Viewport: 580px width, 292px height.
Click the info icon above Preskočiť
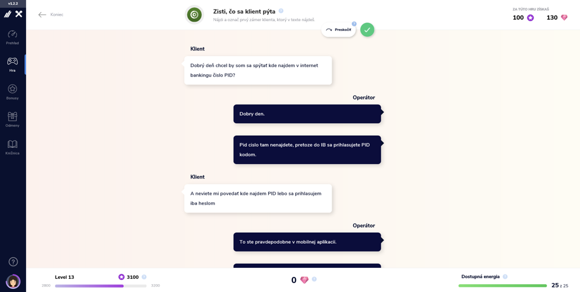(354, 24)
